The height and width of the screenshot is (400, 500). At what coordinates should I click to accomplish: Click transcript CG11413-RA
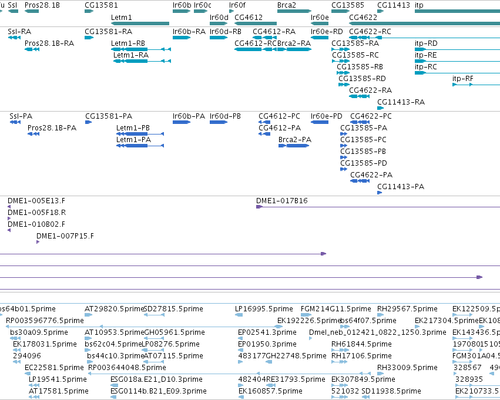[x=401, y=102]
